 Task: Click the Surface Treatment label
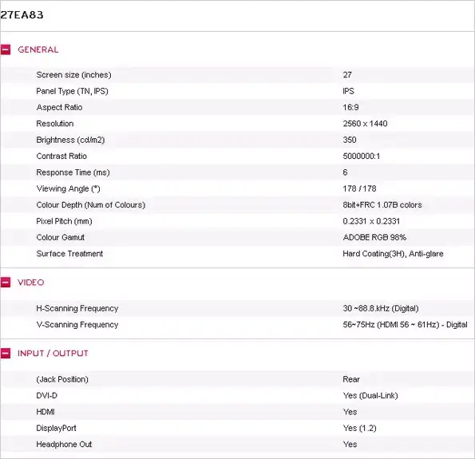pyautogui.click(x=69, y=254)
